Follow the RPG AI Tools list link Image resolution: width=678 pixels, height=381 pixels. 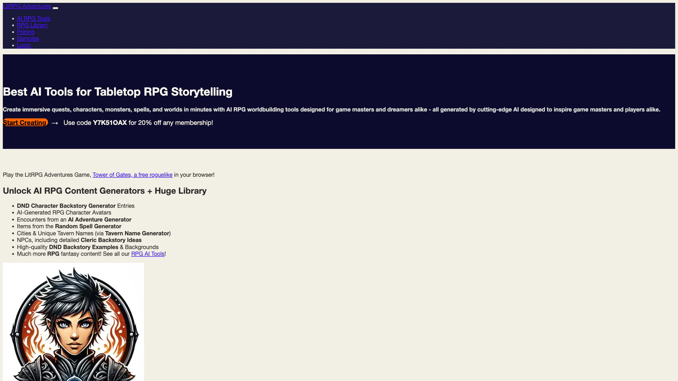(x=148, y=254)
